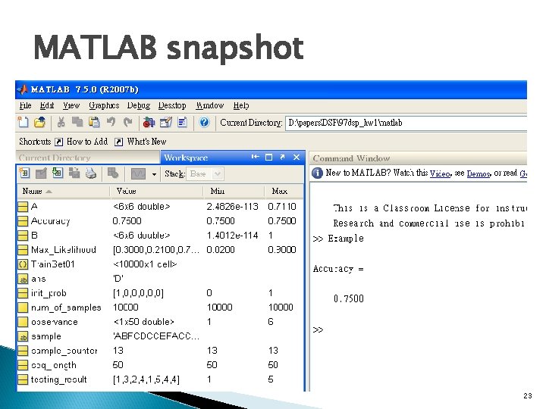Open the Edit menu
546x409 pixels.
47,105
